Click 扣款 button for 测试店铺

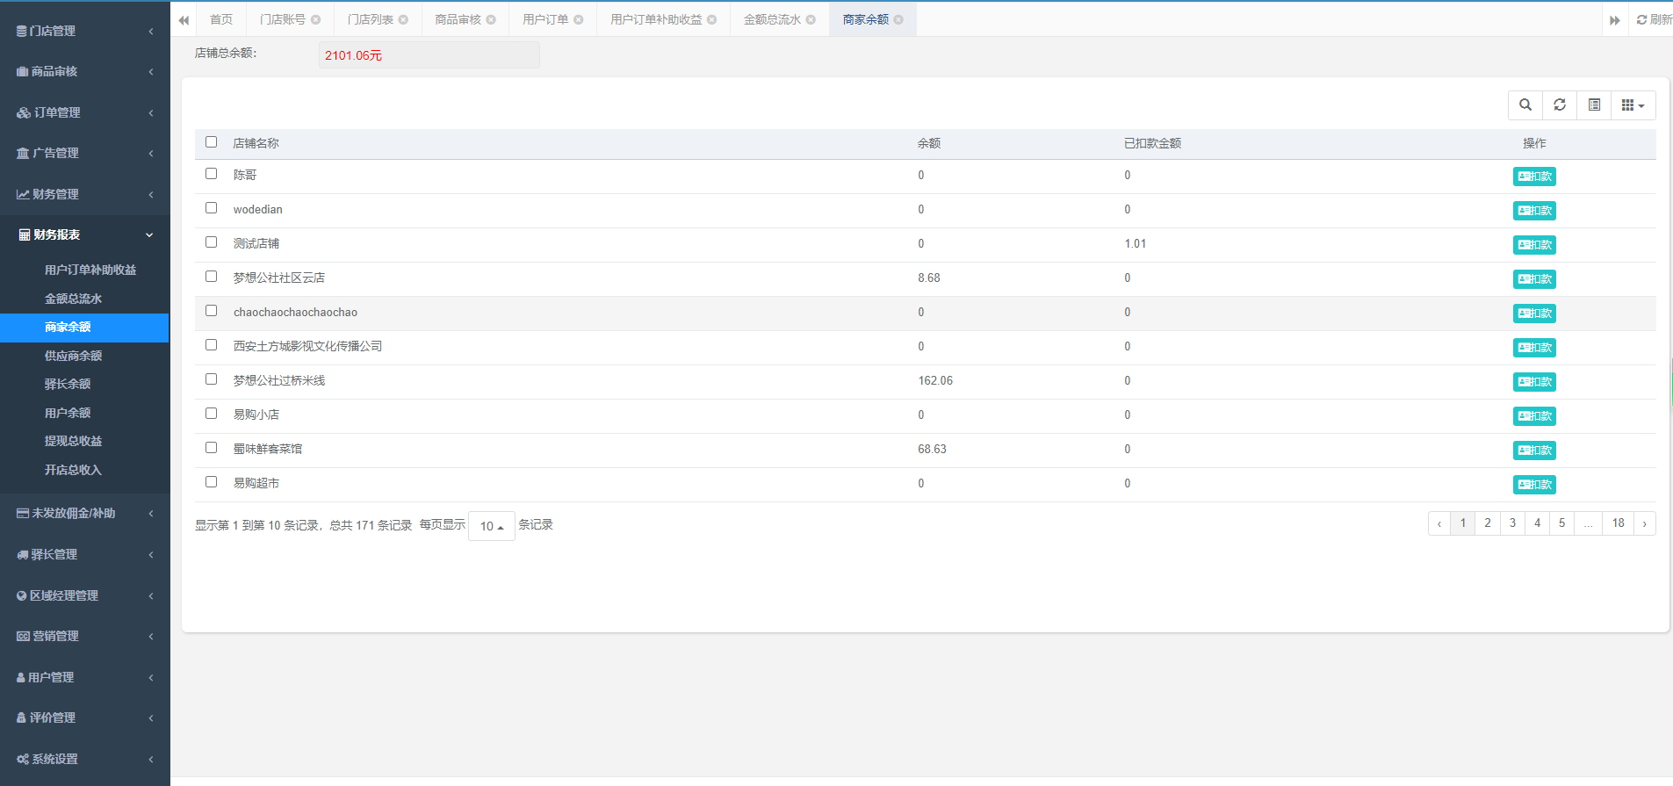click(x=1534, y=245)
